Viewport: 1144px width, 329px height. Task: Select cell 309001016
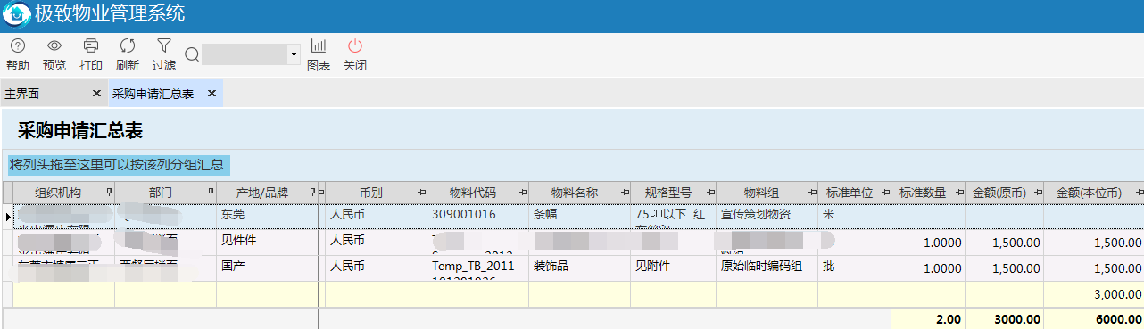click(x=477, y=217)
